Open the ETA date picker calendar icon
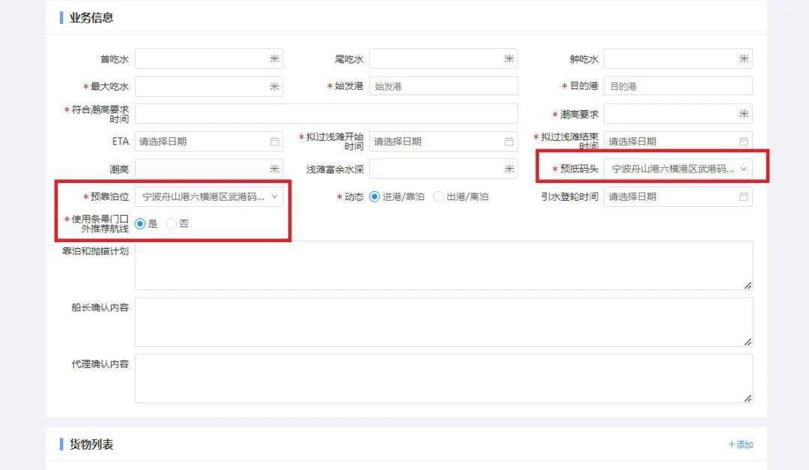809x470 pixels. 276,141
